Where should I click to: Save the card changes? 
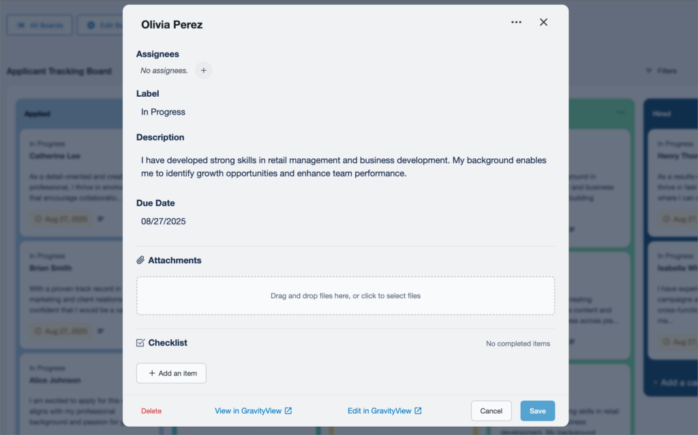click(537, 411)
